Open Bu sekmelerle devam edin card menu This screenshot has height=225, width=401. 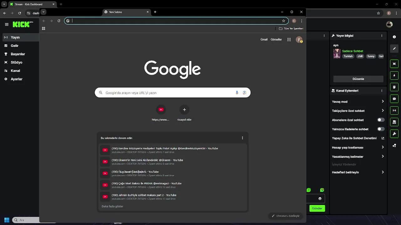tap(242, 138)
